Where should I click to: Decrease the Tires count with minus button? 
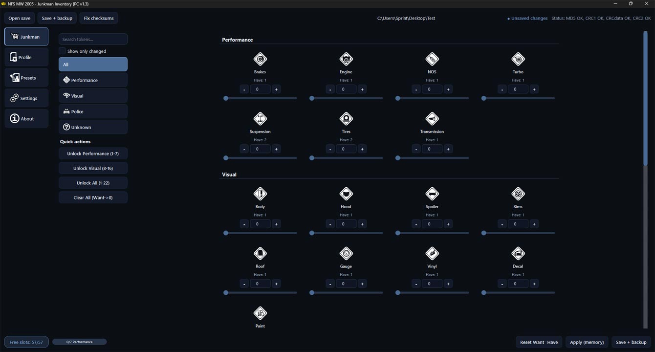point(330,149)
